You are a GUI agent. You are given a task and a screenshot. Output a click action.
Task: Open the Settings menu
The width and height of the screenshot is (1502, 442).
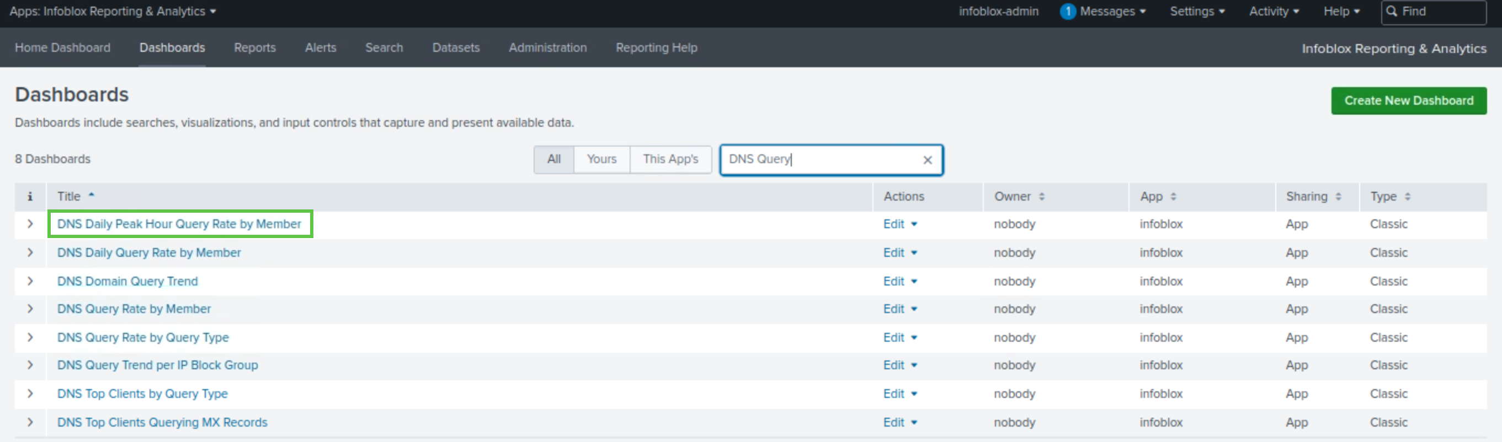(x=1196, y=12)
